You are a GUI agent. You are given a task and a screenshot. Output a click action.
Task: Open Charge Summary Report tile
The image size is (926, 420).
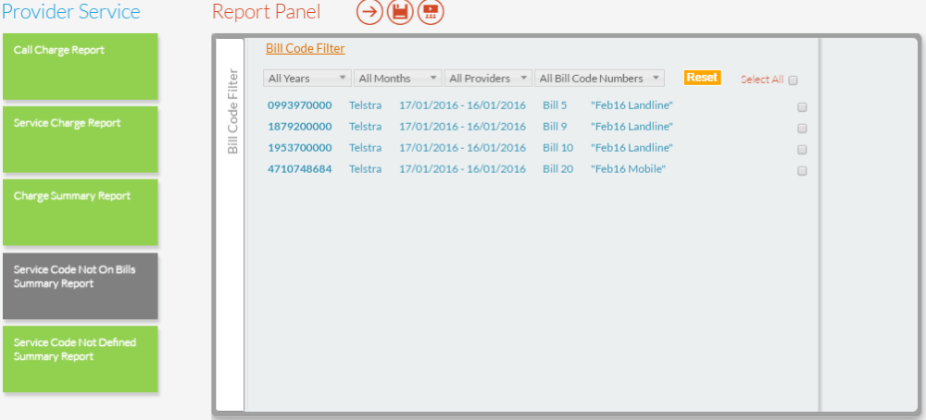pyautogui.click(x=81, y=213)
